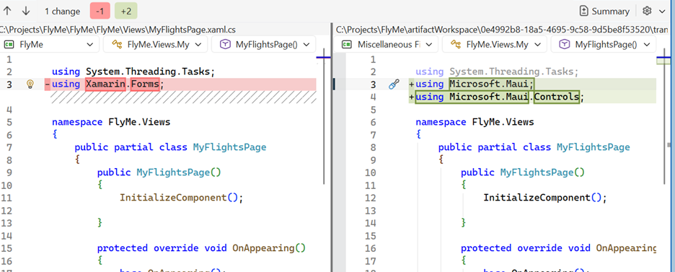Click 'public partial class MyFlightsPage' in left pane
This screenshot has height=272, width=675.
(170, 147)
